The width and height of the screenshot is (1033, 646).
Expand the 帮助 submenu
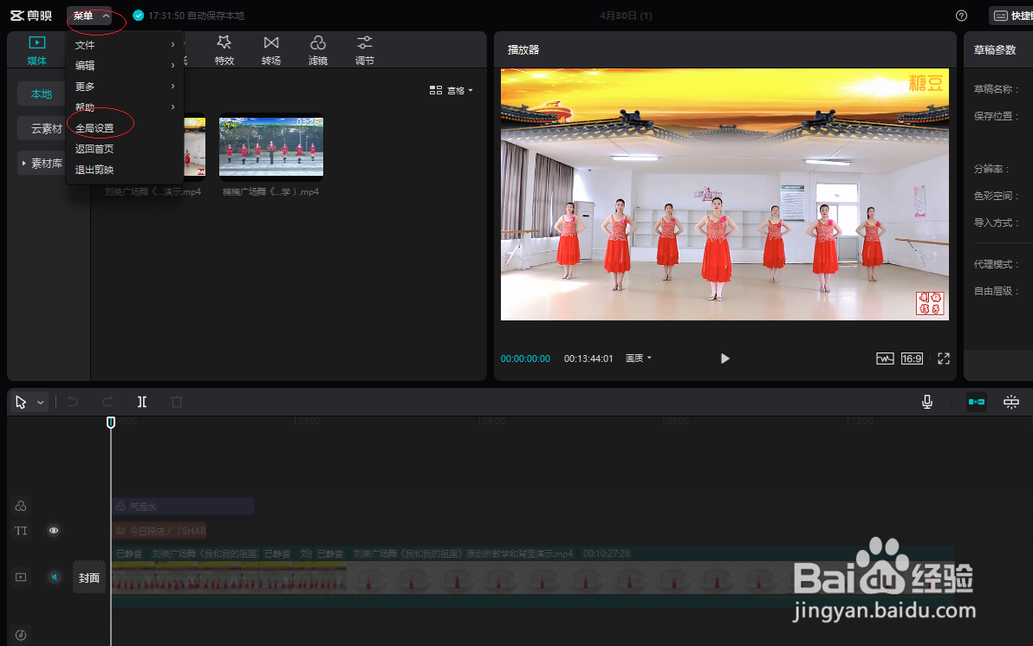(x=125, y=107)
